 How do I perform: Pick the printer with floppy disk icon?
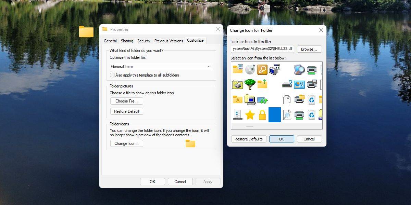pyautogui.click(x=312, y=84)
